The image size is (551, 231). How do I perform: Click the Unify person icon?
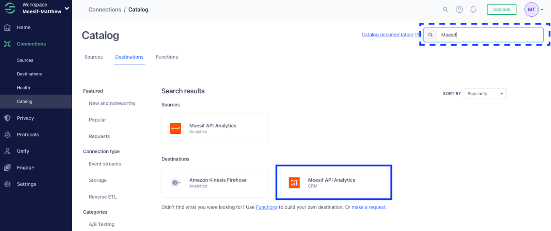(x=7, y=151)
